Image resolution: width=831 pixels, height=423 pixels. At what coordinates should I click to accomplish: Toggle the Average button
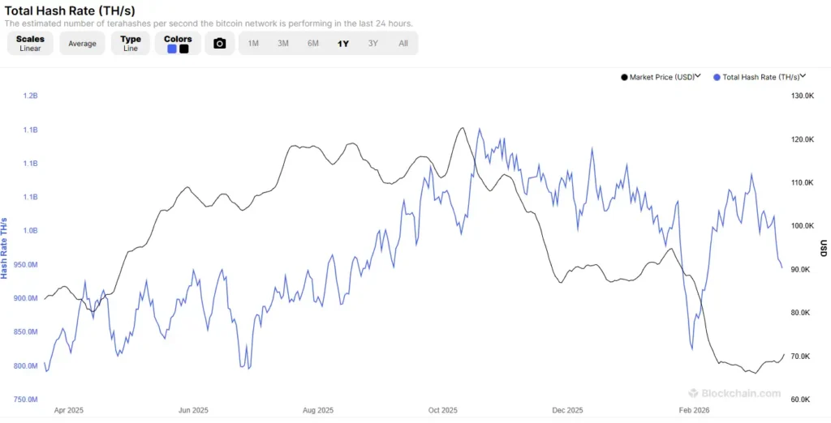82,44
